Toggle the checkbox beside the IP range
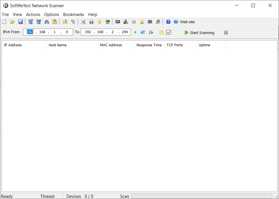 click(169, 32)
